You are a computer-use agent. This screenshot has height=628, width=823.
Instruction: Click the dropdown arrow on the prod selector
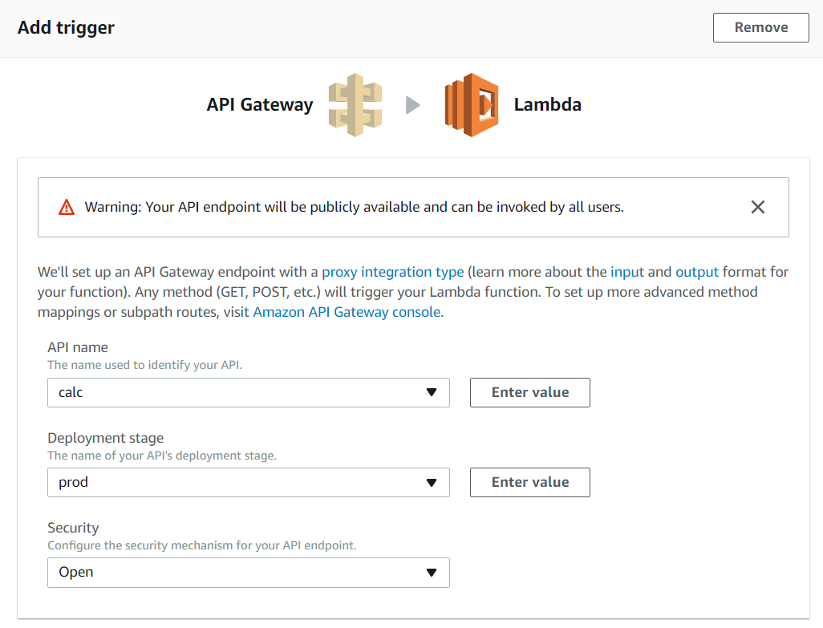coord(433,482)
